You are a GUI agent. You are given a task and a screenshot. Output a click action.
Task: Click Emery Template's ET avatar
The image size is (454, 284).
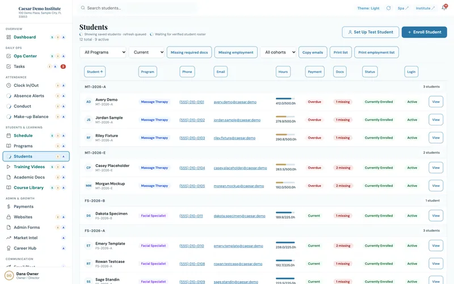click(89, 245)
